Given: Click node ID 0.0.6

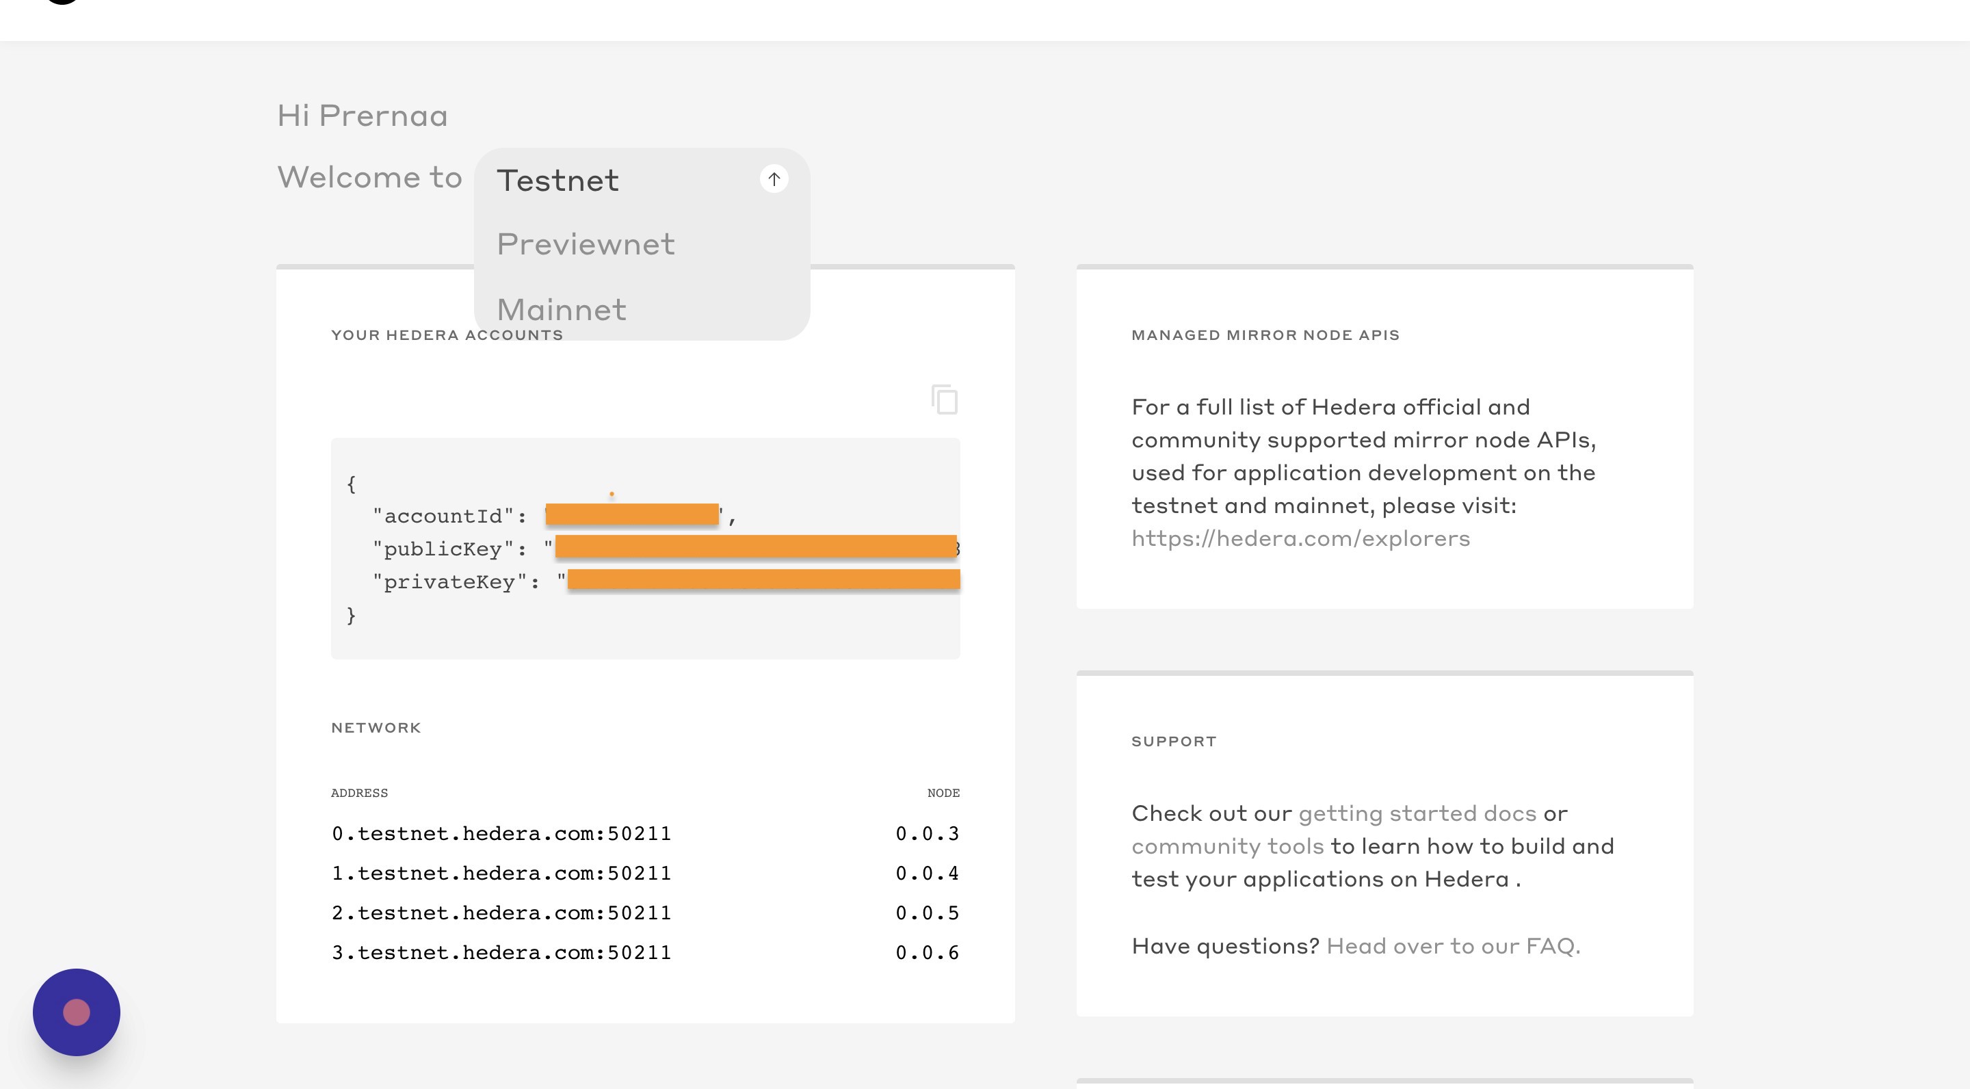Looking at the screenshot, I should [x=927, y=953].
